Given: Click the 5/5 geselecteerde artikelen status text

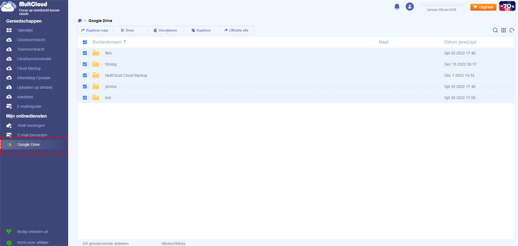Looking at the screenshot, I should click(106, 243).
